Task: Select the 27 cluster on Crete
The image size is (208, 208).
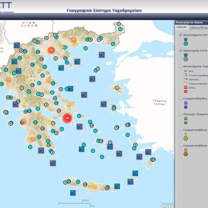Action: pos(92,186)
